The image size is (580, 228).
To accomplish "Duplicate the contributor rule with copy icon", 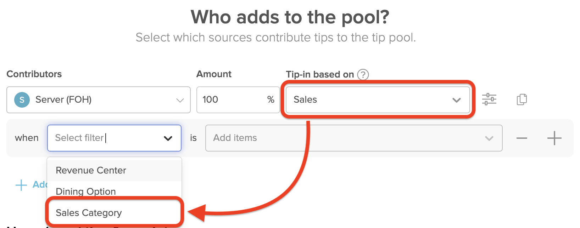I will 522,99.
